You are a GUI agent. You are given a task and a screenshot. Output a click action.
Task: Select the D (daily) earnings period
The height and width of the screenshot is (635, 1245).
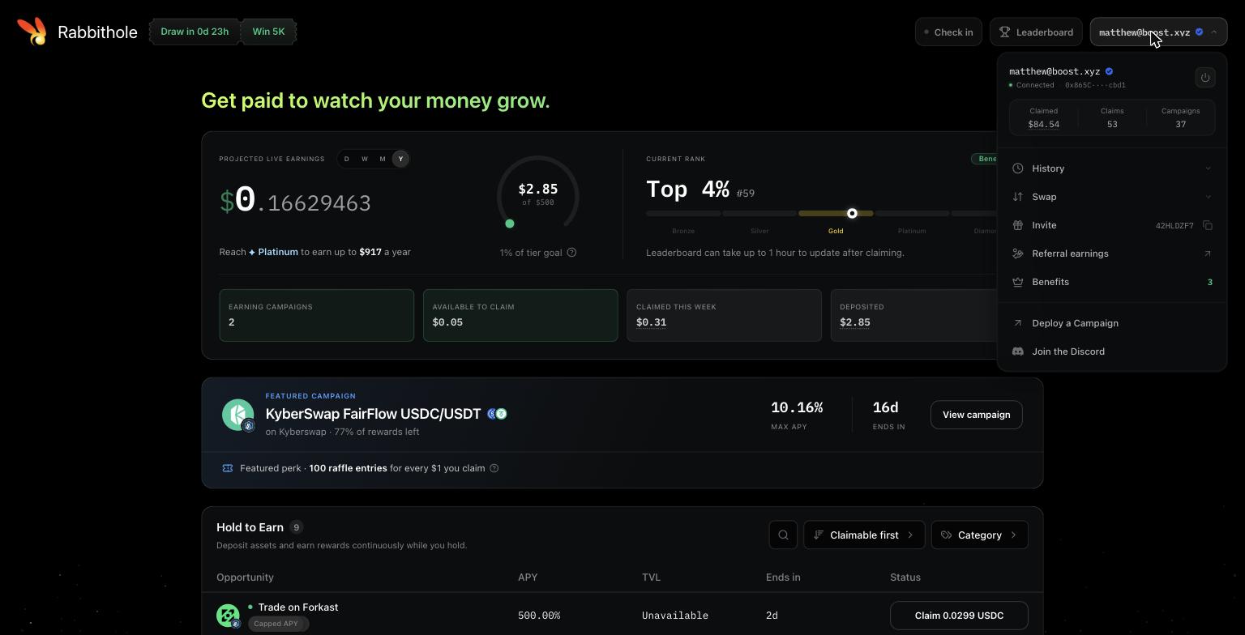pos(347,159)
